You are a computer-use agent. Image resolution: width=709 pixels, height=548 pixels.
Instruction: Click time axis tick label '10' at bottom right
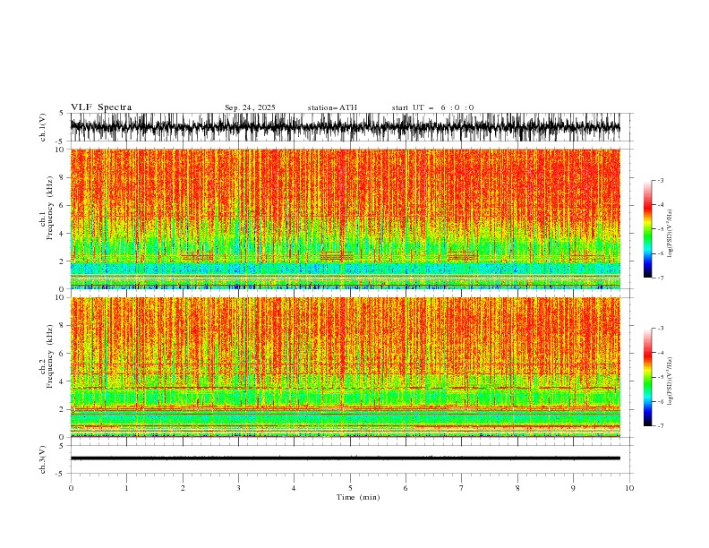629,488
